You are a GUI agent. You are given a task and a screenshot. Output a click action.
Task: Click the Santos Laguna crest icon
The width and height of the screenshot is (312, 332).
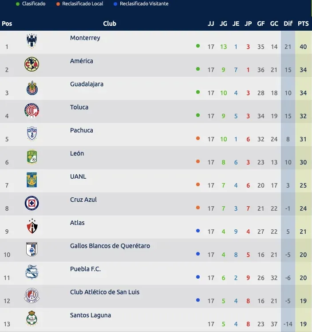coord(32,318)
